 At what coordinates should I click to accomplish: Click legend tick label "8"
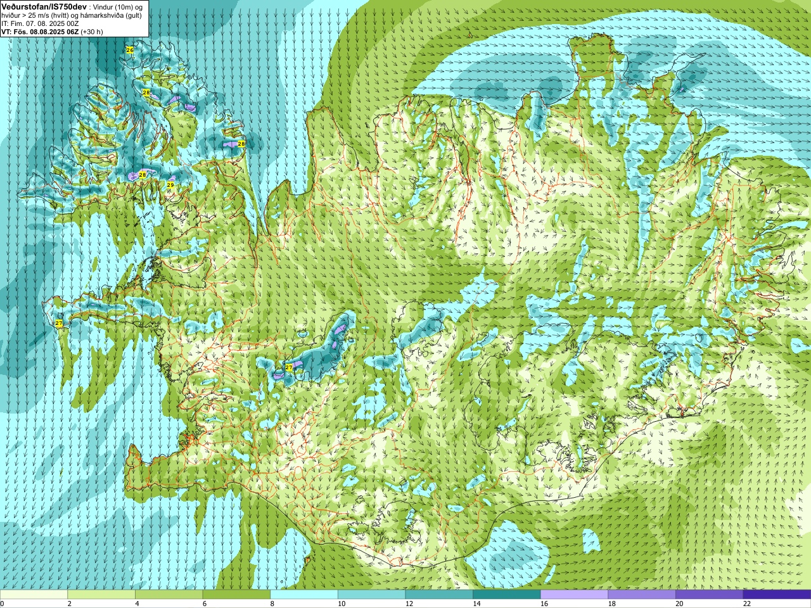272,604
